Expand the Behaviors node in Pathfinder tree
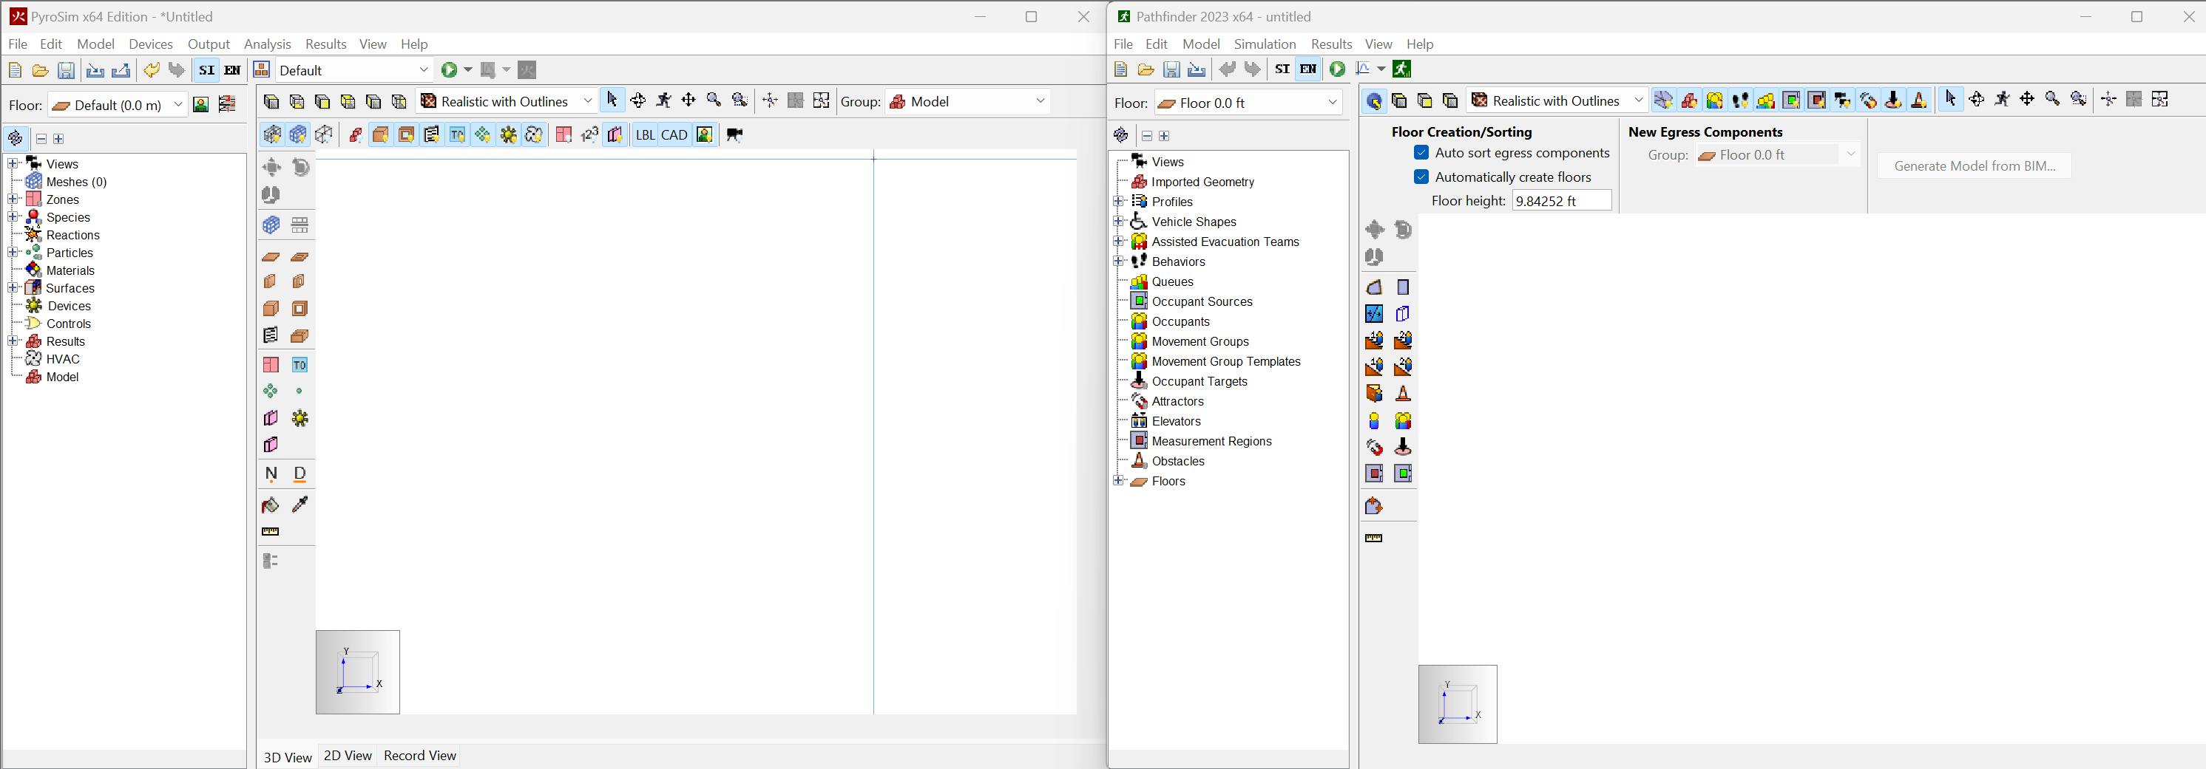This screenshot has height=769, width=2206. click(x=1117, y=262)
